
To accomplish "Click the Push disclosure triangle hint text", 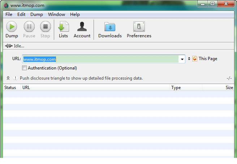I will coord(81,78).
